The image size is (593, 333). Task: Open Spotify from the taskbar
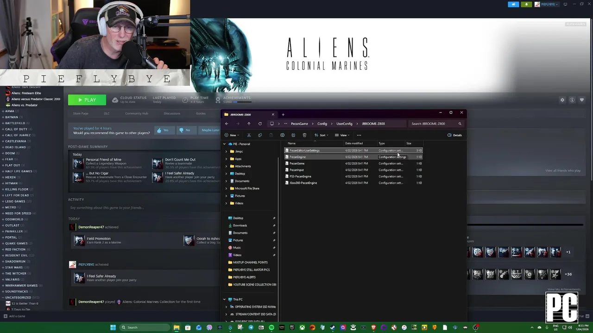pyautogui.click(x=271, y=327)
